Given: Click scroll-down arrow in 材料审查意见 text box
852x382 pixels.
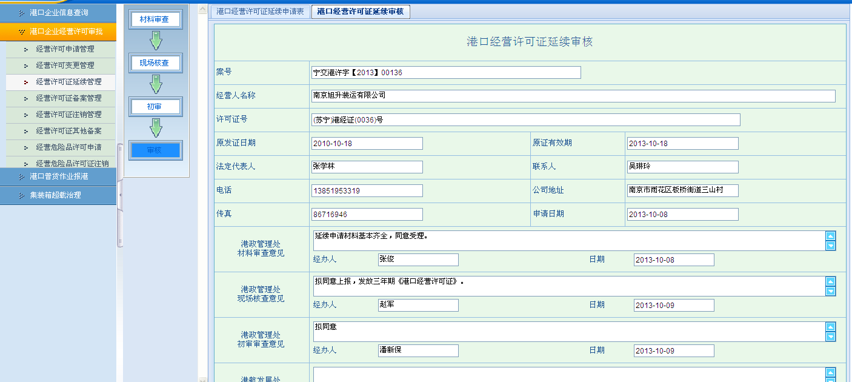Looking at the screenshot, I should 830,246.
